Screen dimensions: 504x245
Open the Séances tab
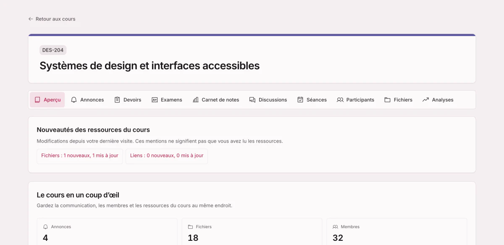click(312, 100)
